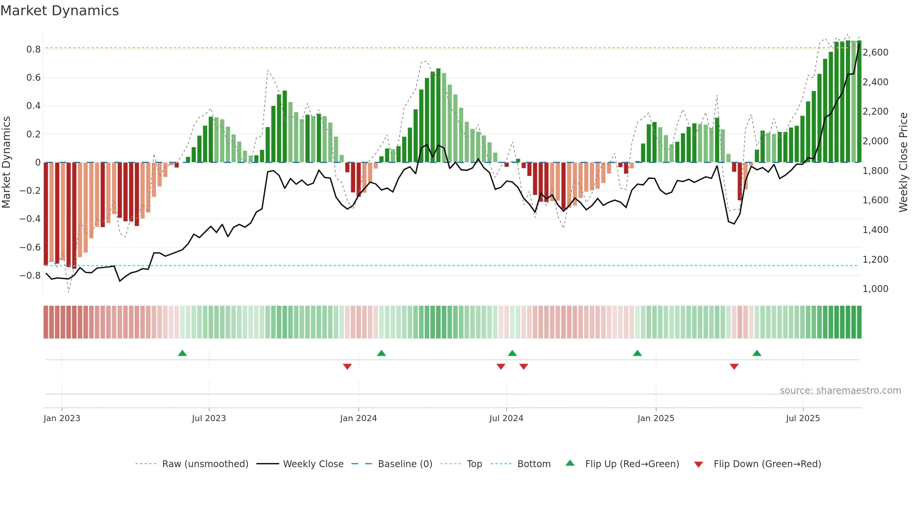Toggle the Top legend label
Image resolution: width=914 pixels, height=514 pixels.
pos(475,464)
